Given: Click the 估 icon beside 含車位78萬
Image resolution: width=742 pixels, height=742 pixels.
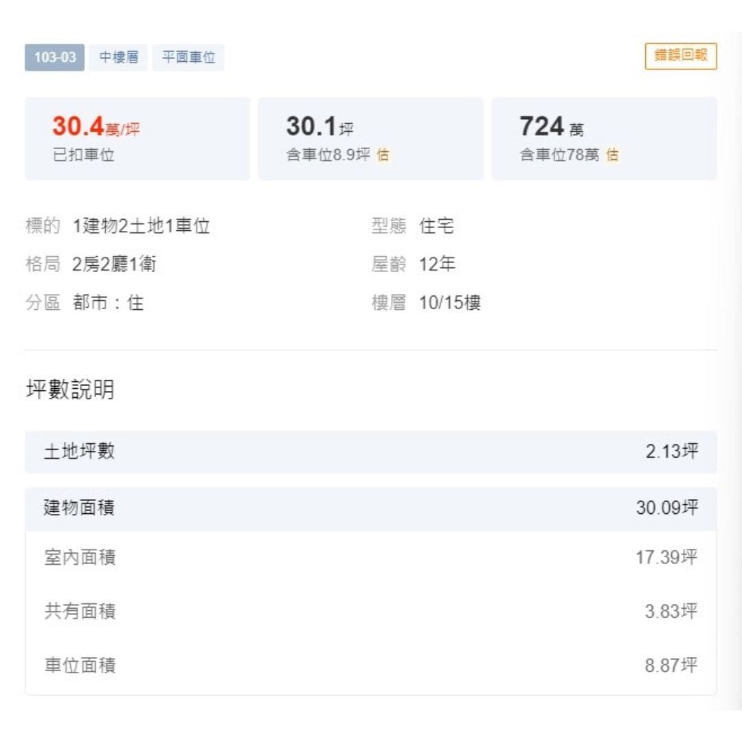Looking at the screenshot, I should pos(612,155).
